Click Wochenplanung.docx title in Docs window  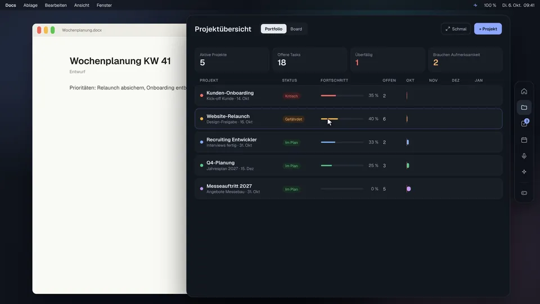(82, 30)
